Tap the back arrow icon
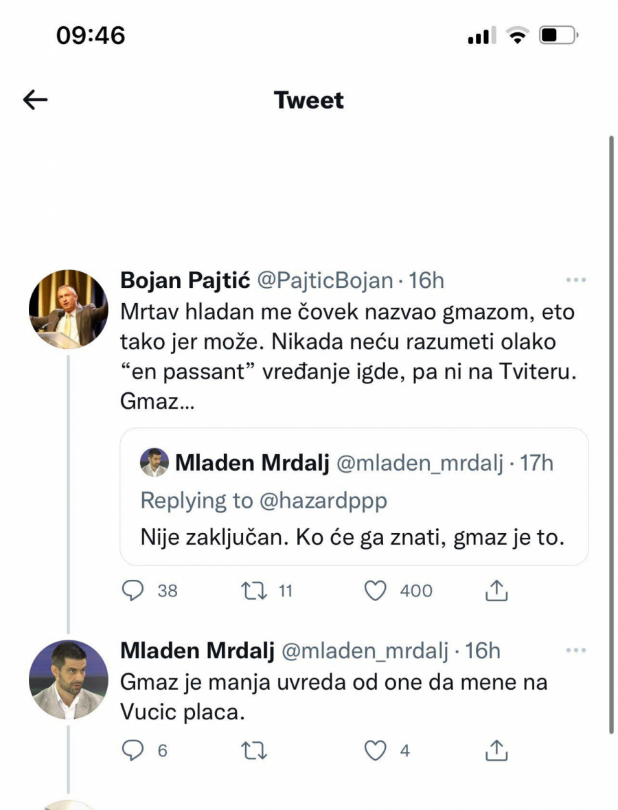Image resolution: width=618 pixels, height=810 pixels. pos(36,100)
